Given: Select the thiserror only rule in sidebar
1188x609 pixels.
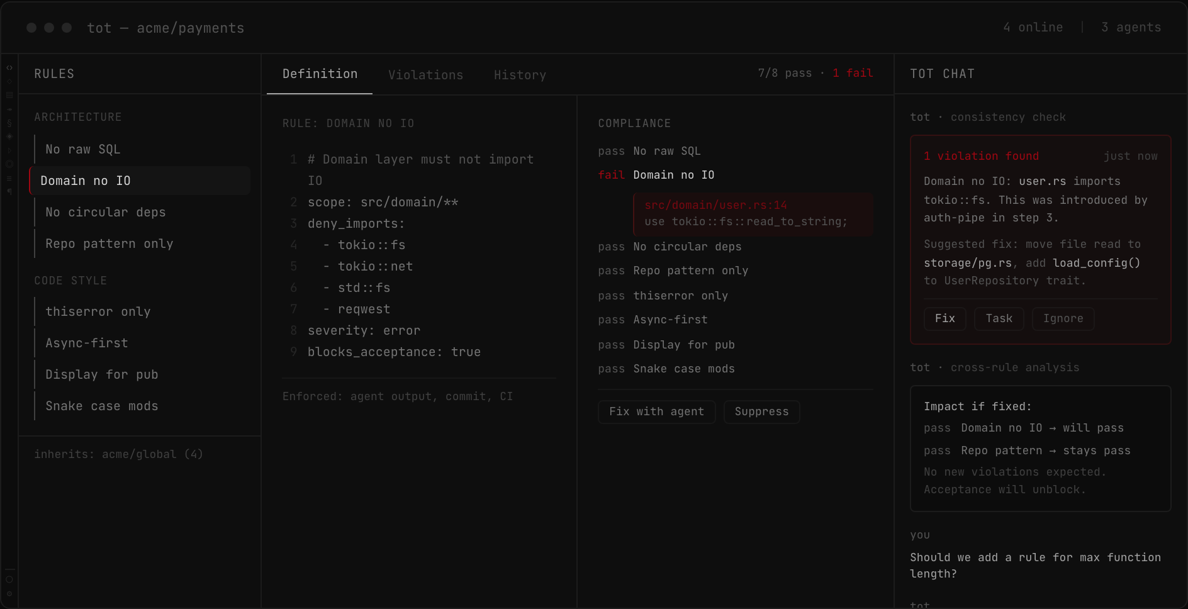Looking at the screenshot, I should point(142,311).
